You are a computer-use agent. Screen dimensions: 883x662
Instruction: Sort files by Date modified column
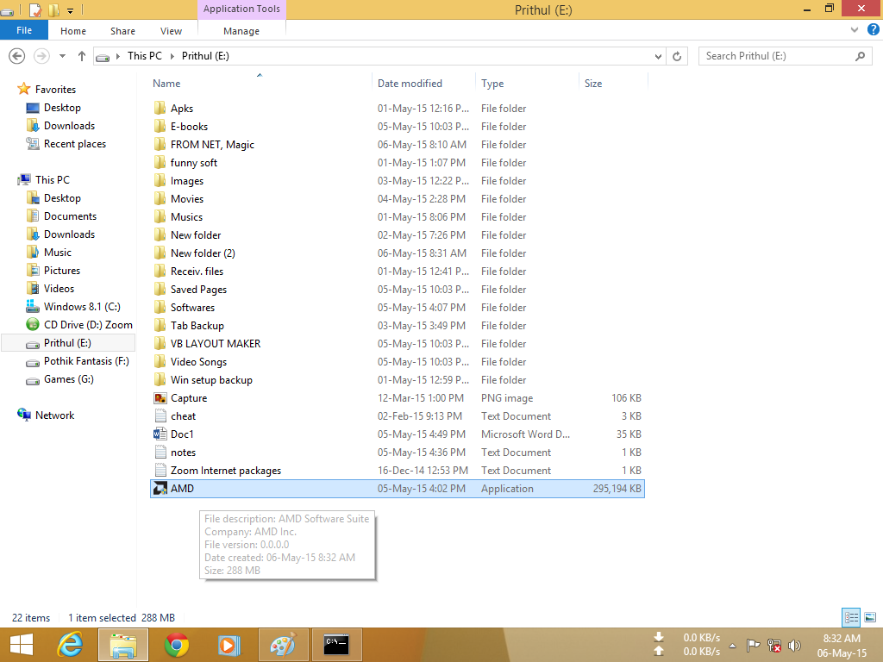tap(410, 84)
